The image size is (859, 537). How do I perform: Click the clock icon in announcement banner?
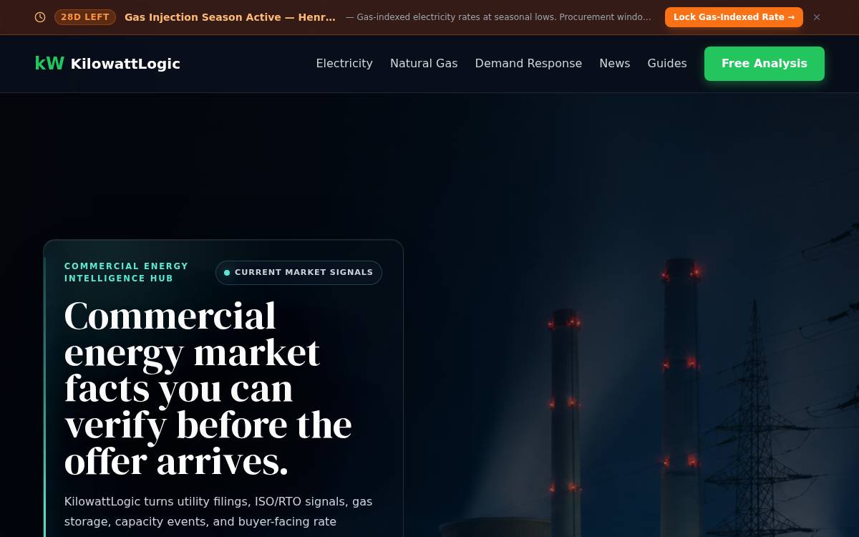click(x=40, y=17)
